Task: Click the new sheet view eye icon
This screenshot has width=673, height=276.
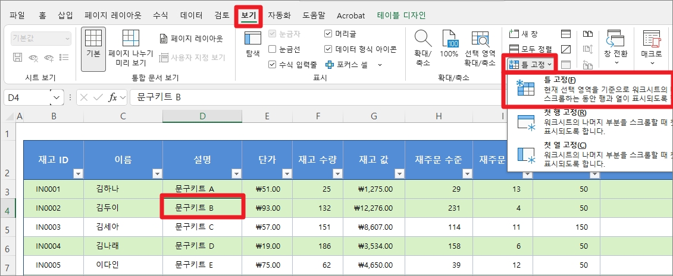Action: tap(49, 58)
